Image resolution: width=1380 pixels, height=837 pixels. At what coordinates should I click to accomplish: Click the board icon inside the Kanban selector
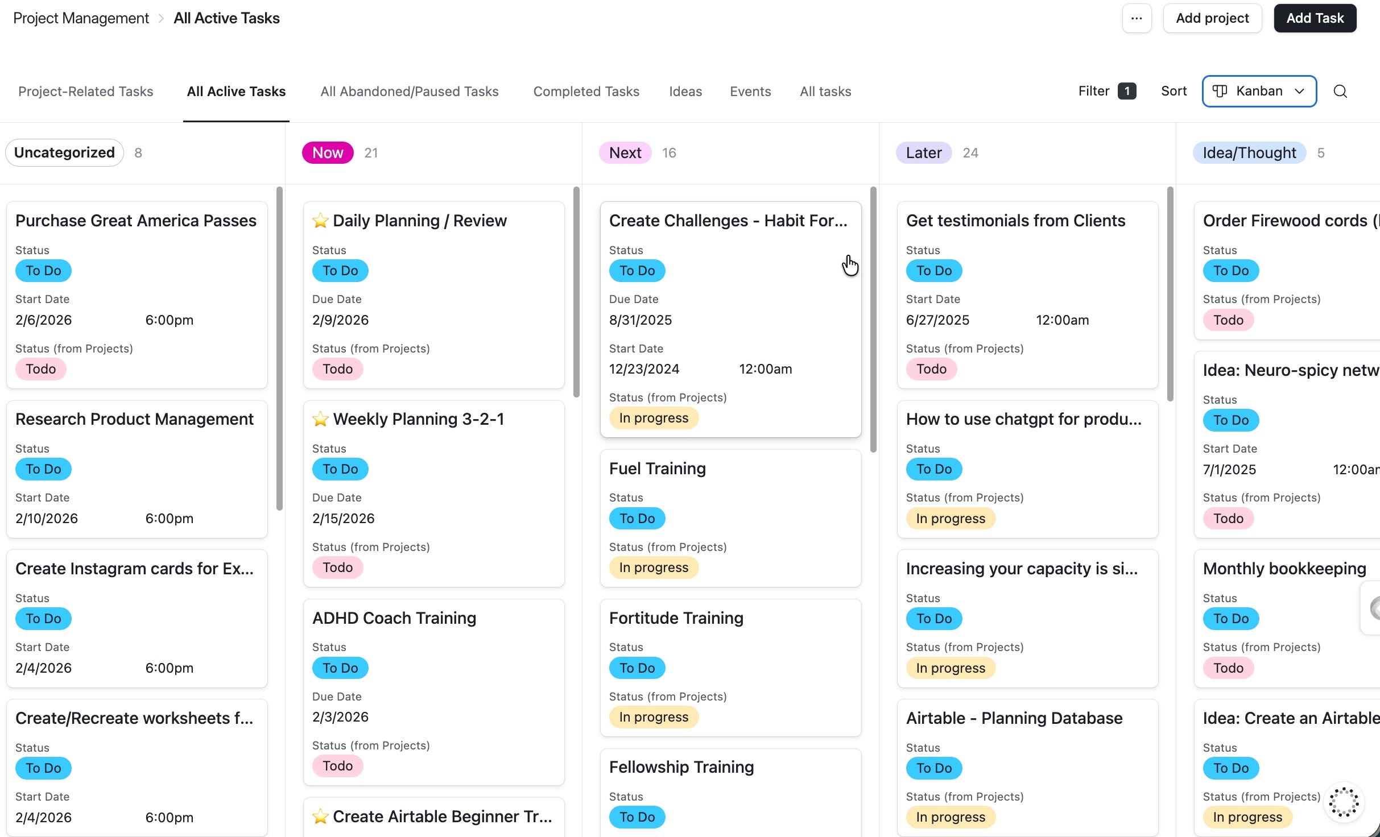tap(1220, 92)
